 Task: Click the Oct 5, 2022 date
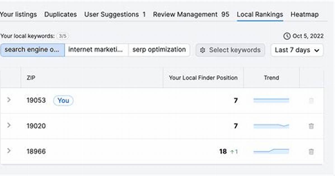coord(308,36)
